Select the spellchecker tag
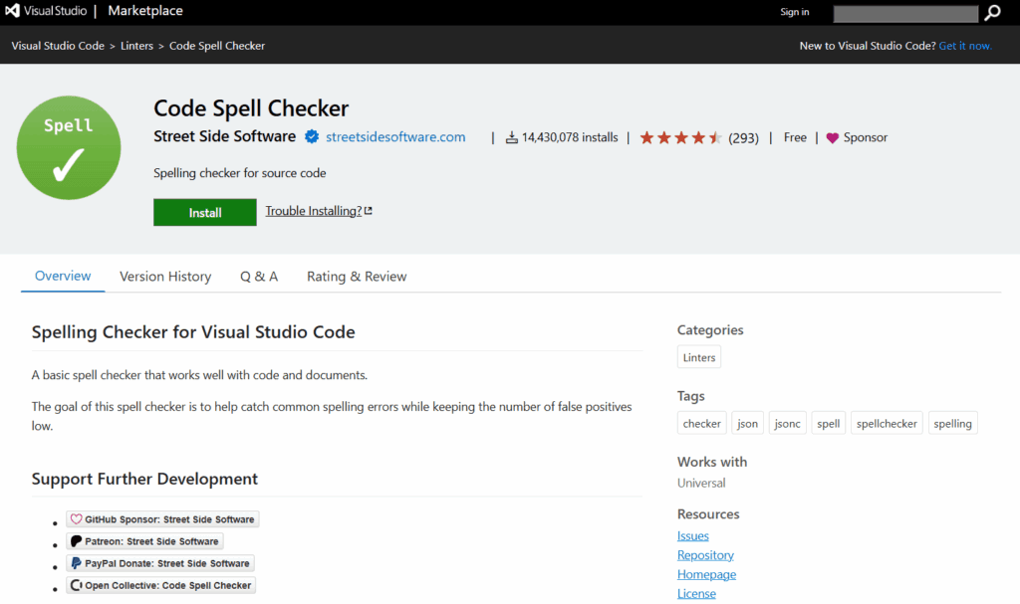This screenshot has width=1020, height=604. pos(887,423)
